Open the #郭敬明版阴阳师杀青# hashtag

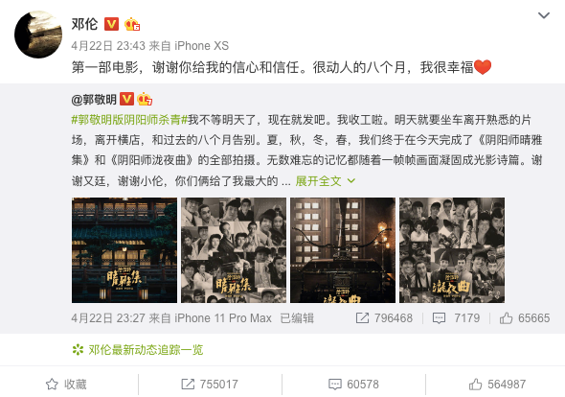coord(129,120)
